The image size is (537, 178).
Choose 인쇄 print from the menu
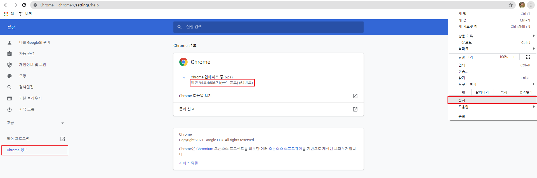(x=493, y=65)
